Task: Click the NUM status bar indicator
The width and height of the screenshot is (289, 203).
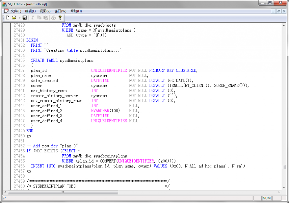Action: 267,198
